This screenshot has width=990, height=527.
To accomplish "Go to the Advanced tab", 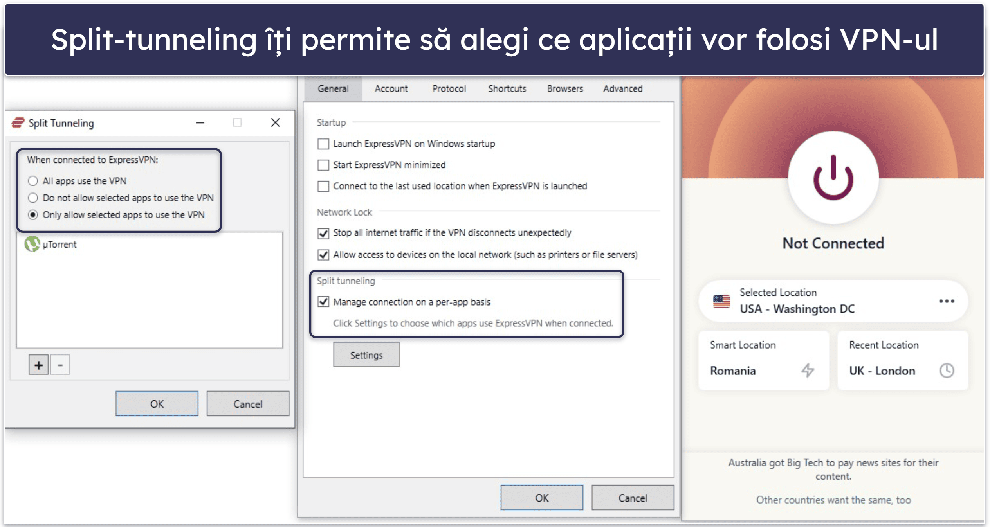I will pyautogui.click(x=622, y=89).
